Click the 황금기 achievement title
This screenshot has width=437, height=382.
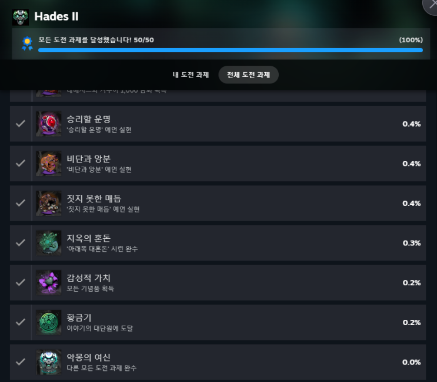pyautogui.click(x=79, y=317)
